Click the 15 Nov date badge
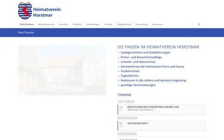Viewport: 224px width, 140px height. pos(121,124)
